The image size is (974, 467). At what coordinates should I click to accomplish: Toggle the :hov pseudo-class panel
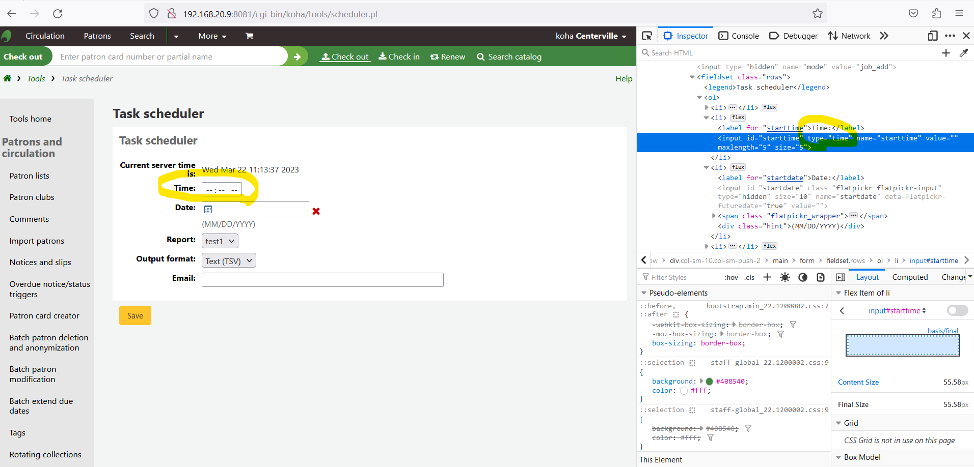click(x=731, y=277)
